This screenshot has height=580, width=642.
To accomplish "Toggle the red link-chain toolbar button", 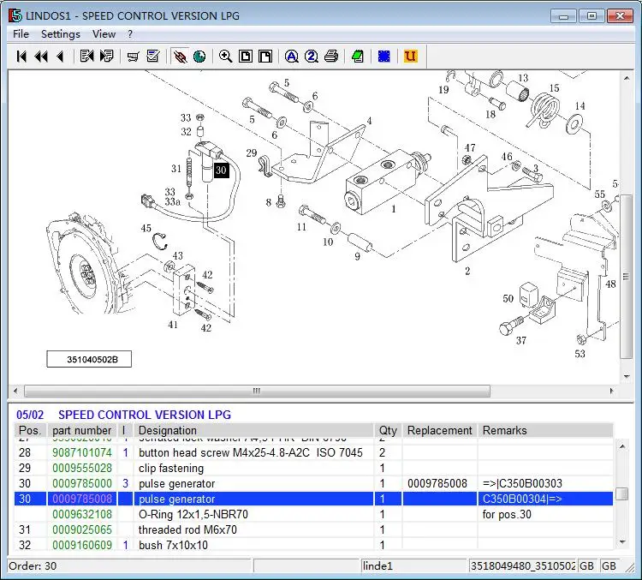I will [x=180, y=57].
